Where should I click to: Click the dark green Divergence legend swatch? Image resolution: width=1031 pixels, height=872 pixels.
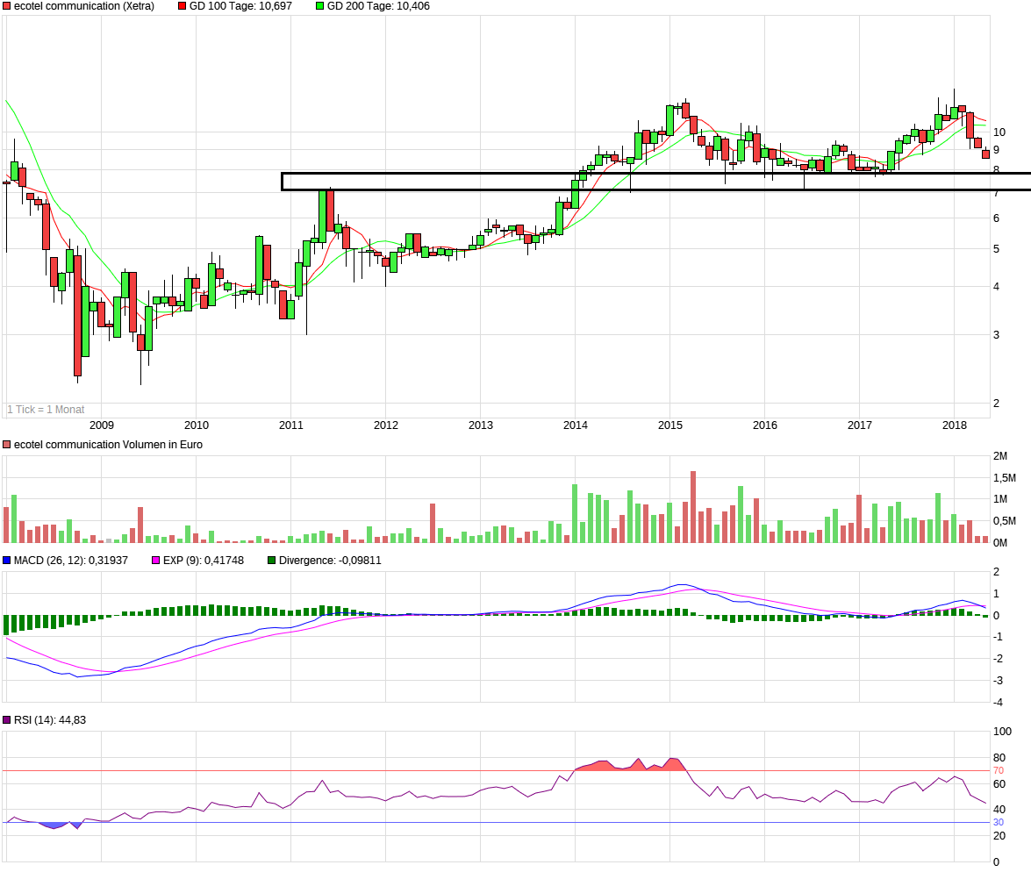point(272,561)
